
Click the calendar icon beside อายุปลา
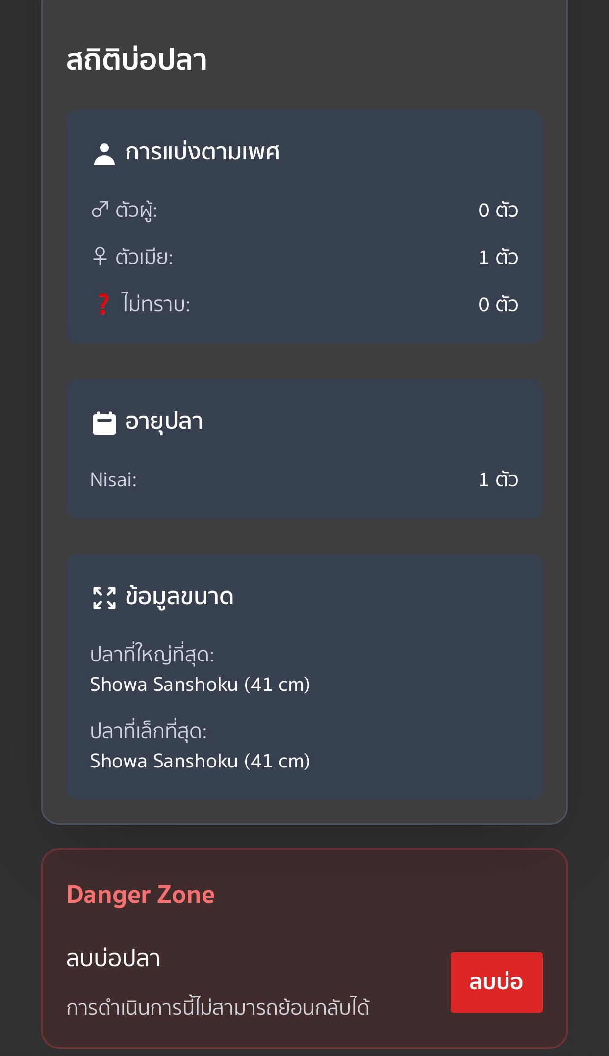(x=104, y=422)
